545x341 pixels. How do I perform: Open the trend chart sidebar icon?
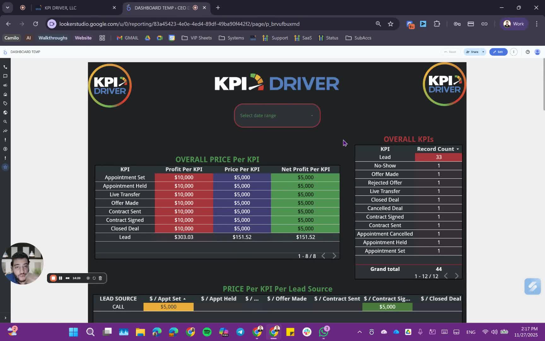[5, 131]
